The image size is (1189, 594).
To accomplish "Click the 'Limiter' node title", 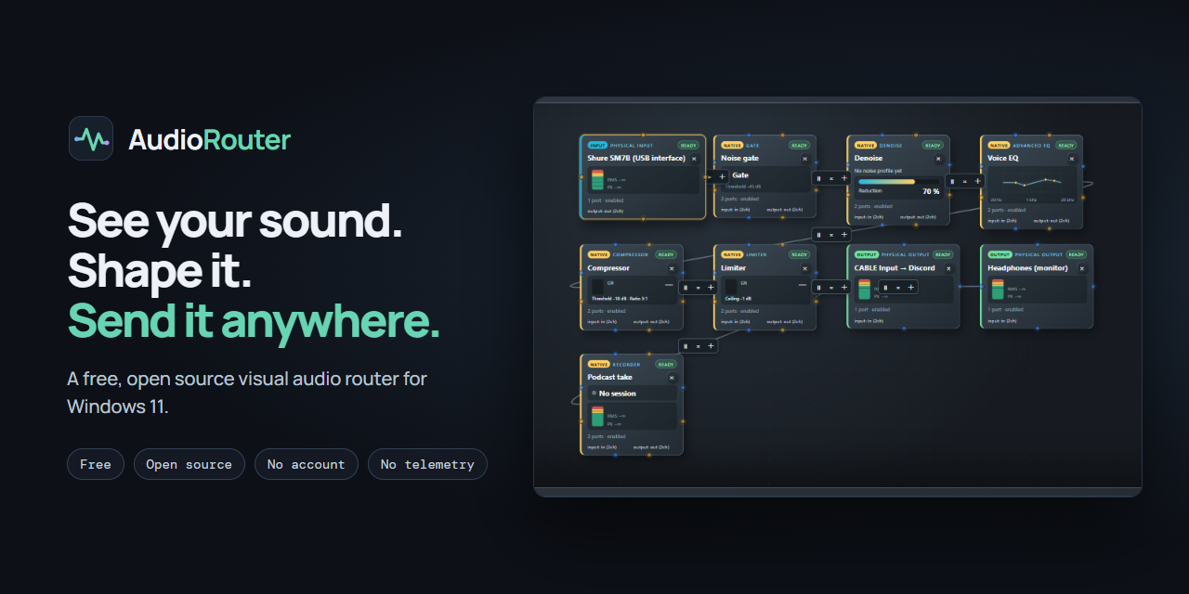I will (x=735, y=268).
